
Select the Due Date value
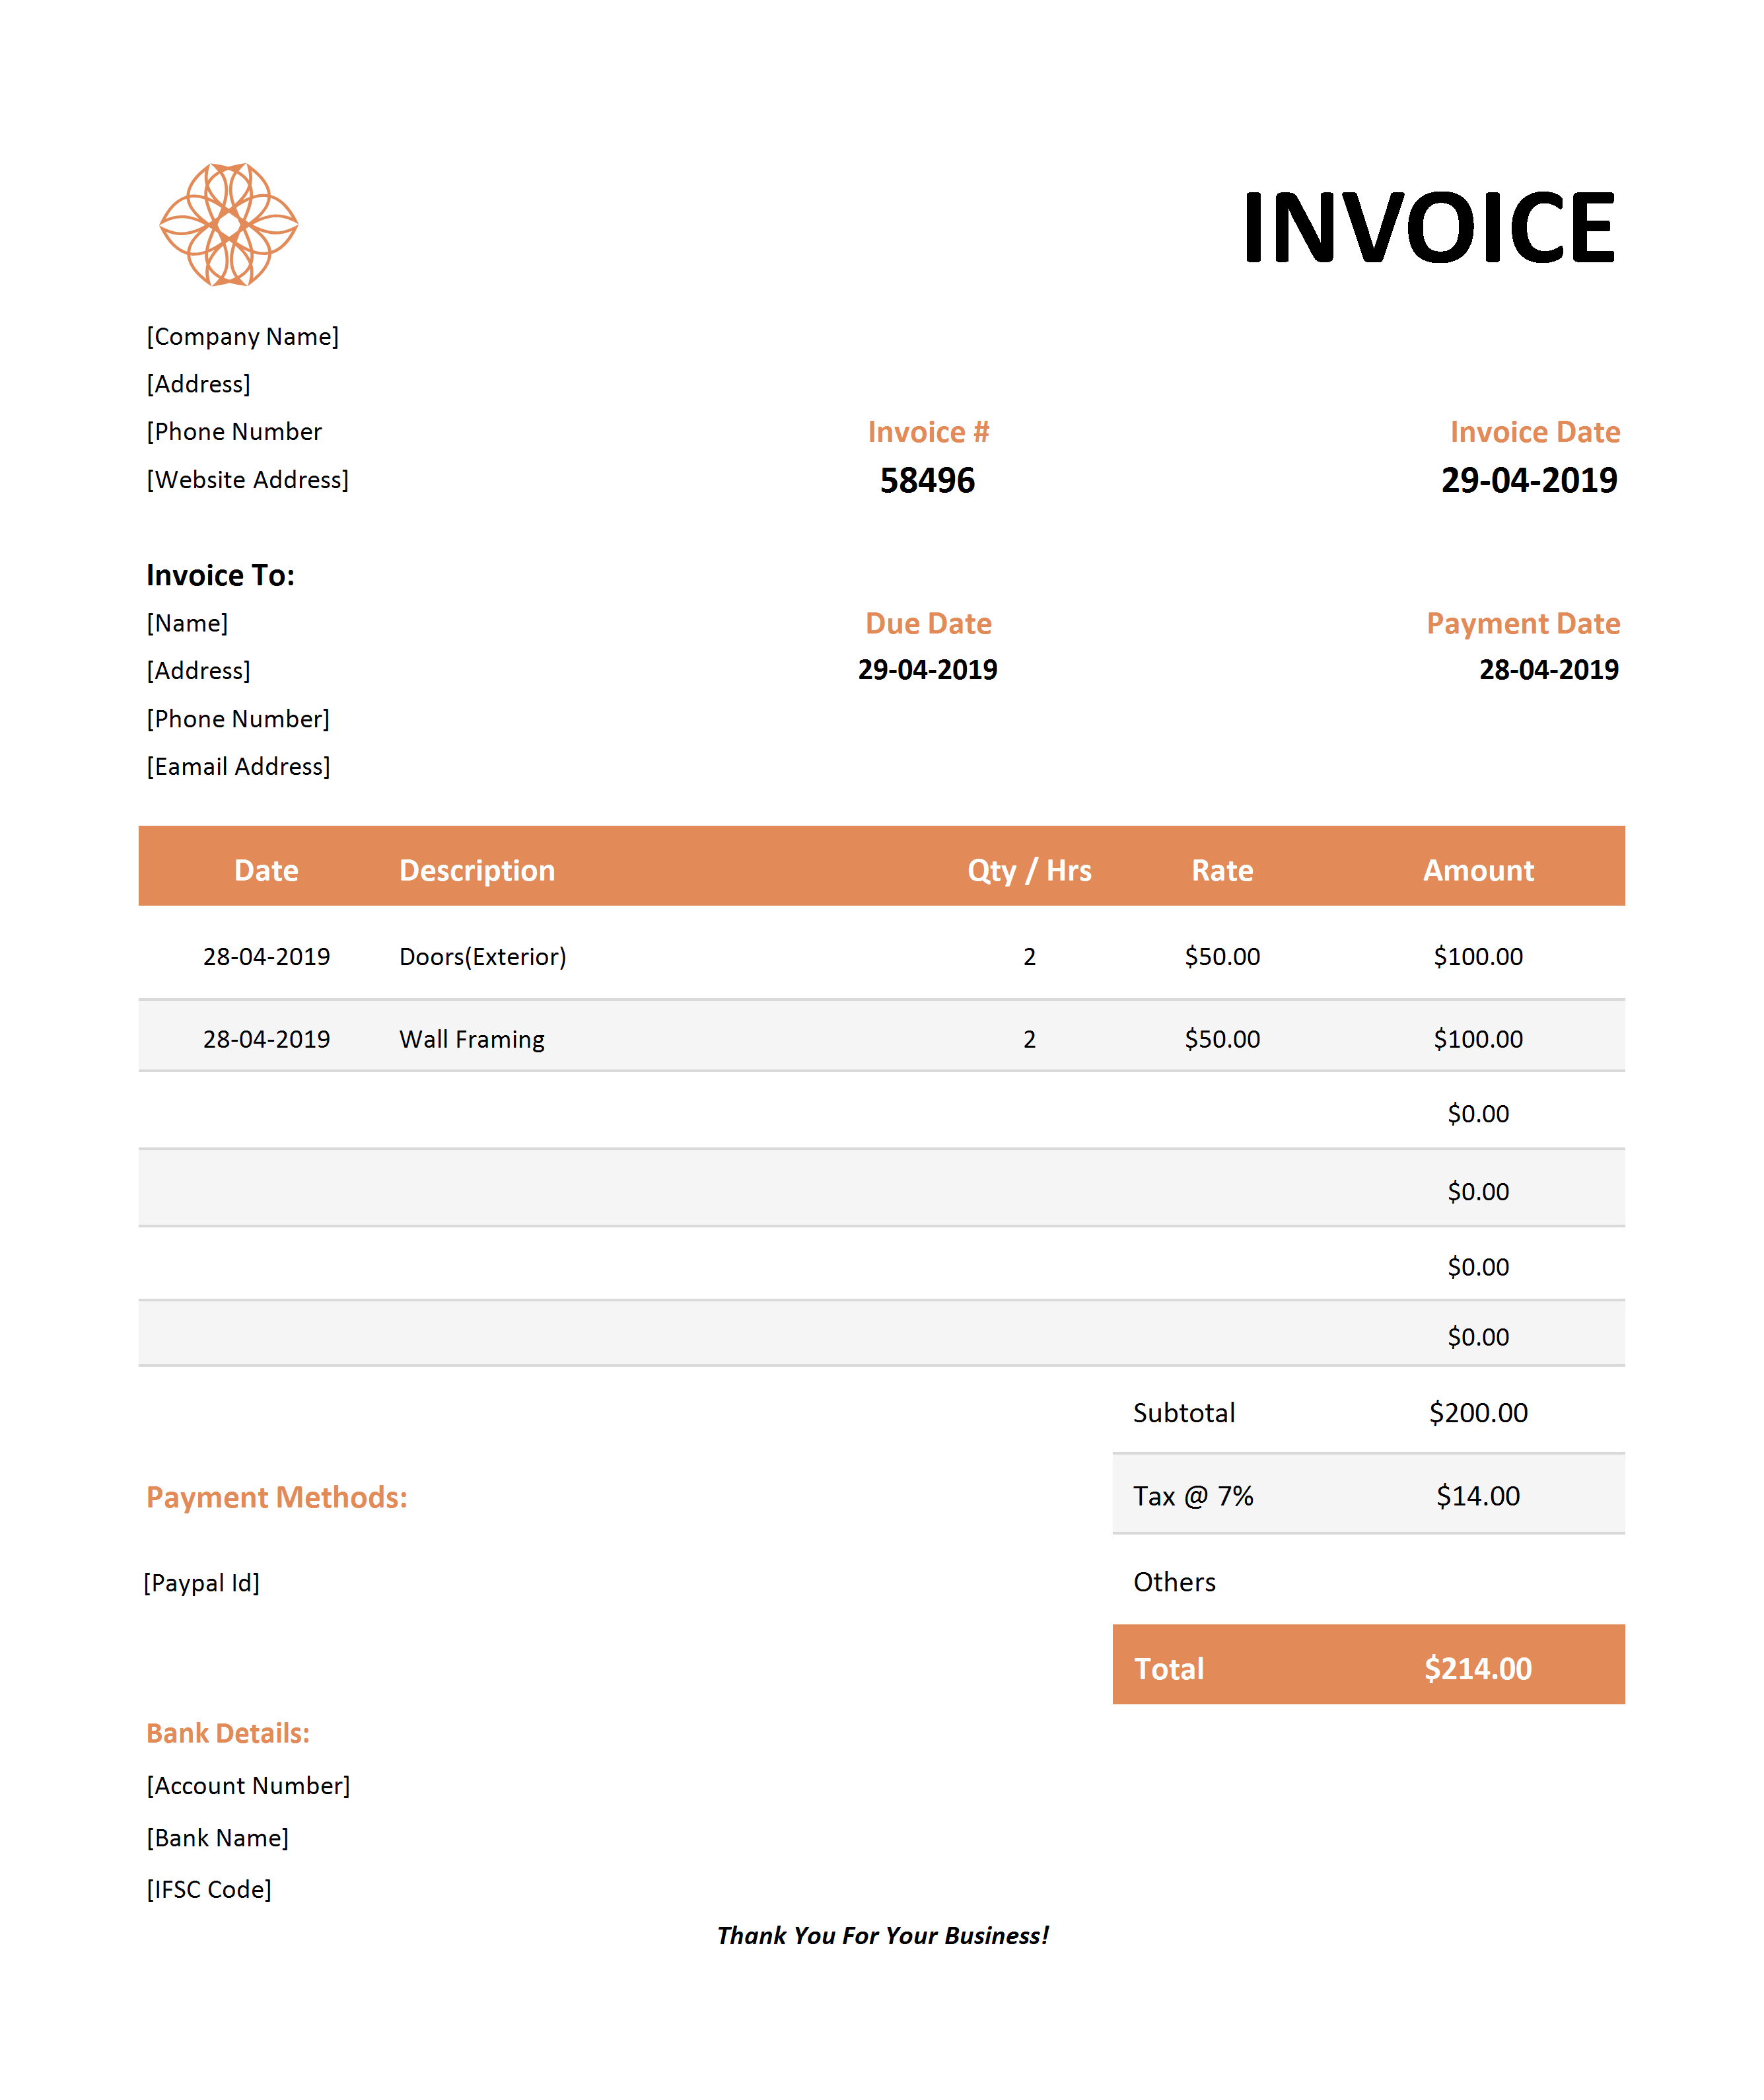pos(927,670)
